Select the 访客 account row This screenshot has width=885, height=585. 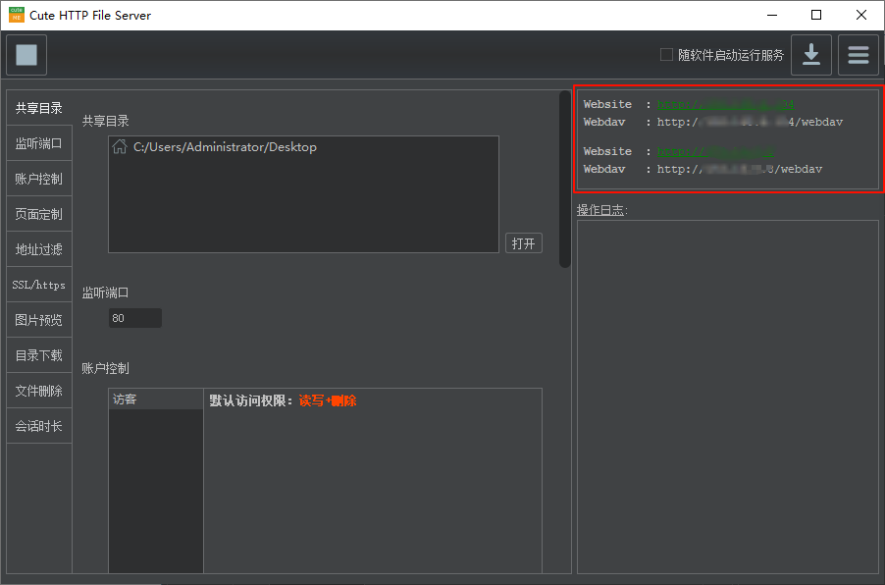coord(156,399)
